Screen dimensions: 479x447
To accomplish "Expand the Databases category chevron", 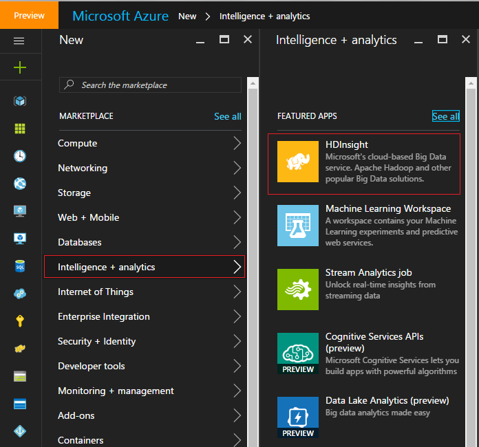I will tap(237, 242).
